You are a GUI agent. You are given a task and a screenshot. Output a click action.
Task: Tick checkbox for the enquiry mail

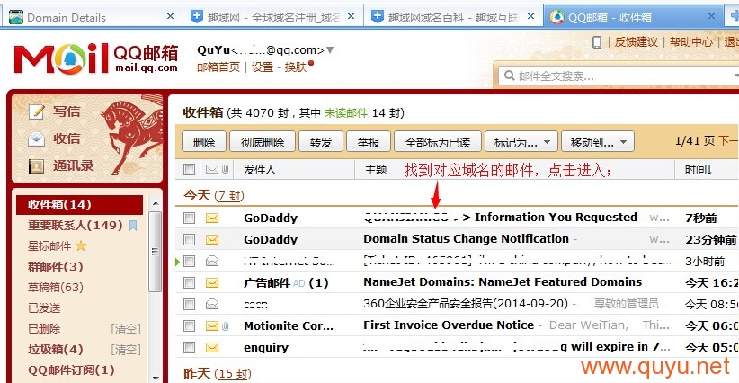click(189, 348)
